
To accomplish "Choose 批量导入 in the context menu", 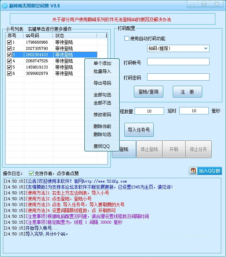I will coord(102,71).
